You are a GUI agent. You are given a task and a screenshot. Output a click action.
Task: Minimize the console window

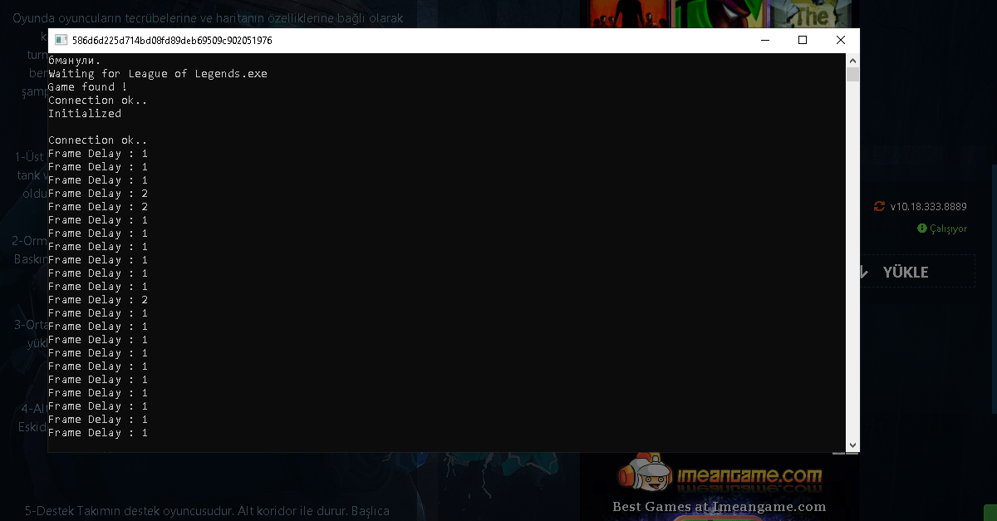[764, 40]
